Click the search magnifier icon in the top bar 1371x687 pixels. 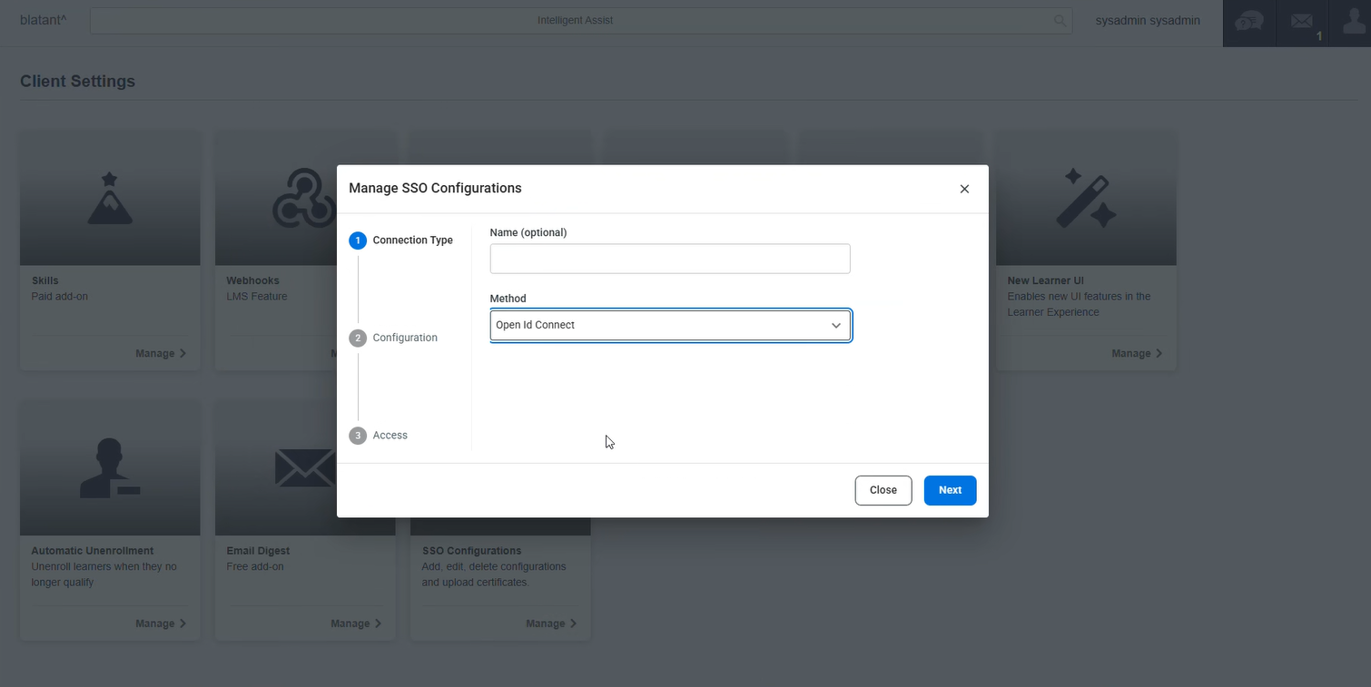1060,21
